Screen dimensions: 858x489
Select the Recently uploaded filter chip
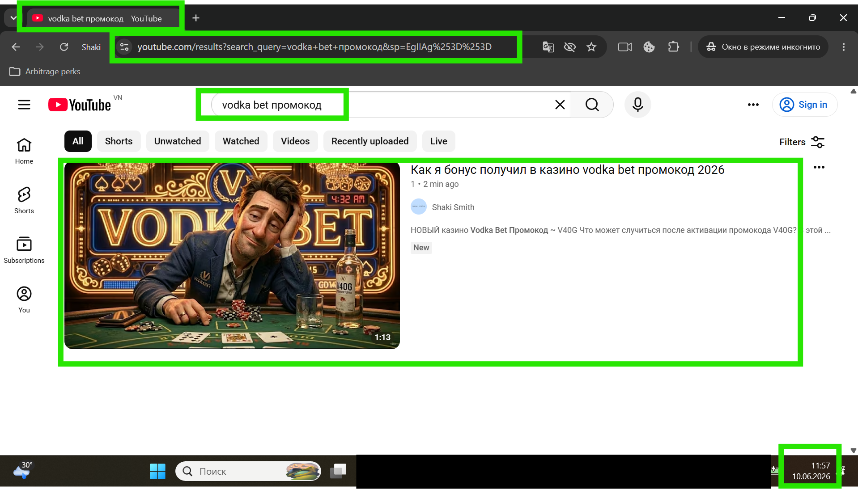[x=370, y=141]
